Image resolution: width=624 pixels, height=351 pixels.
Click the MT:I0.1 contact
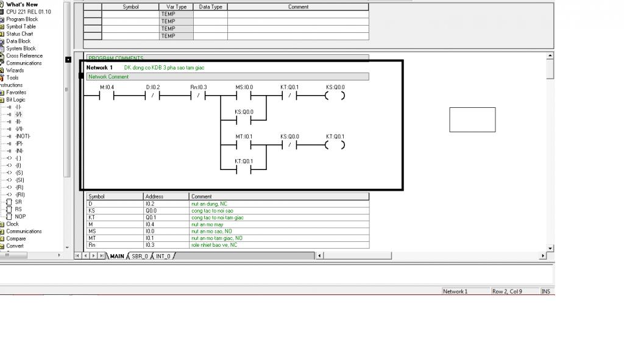coord(244,145)
